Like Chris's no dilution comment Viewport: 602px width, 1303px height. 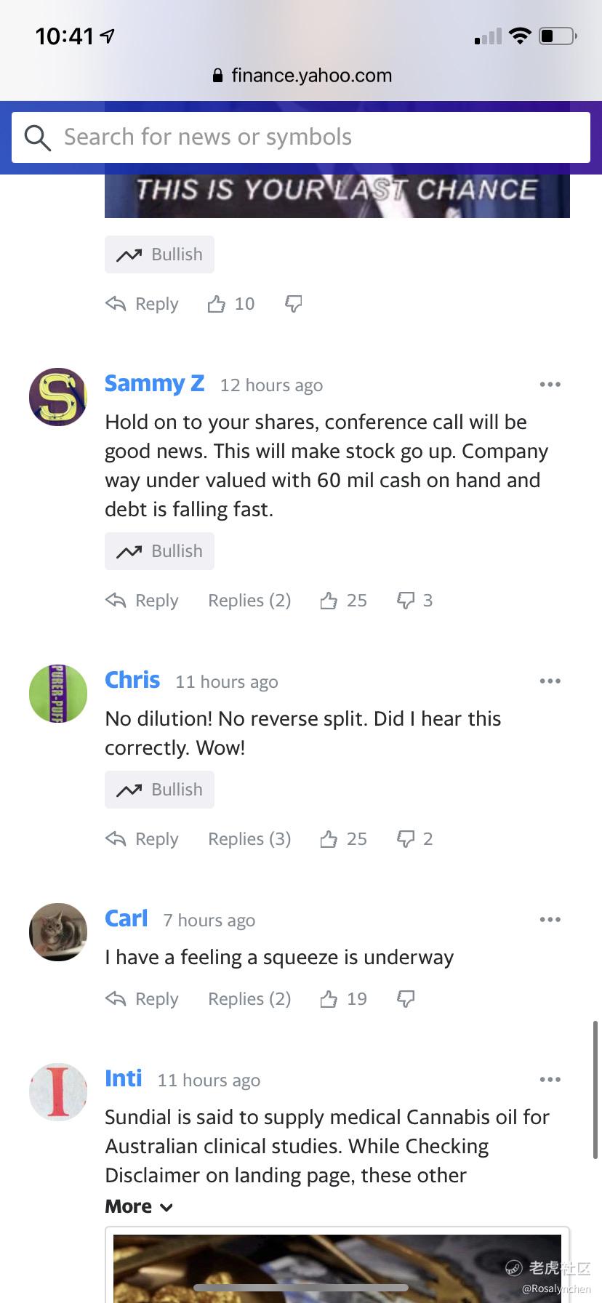point(329,839)
